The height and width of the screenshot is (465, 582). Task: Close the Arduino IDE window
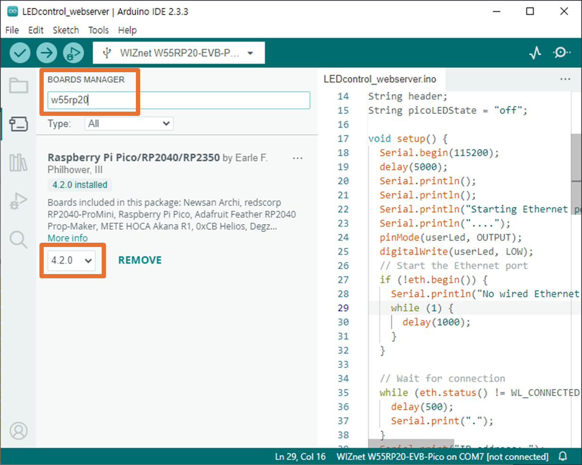pyautogui.click(x=564, y=11)
